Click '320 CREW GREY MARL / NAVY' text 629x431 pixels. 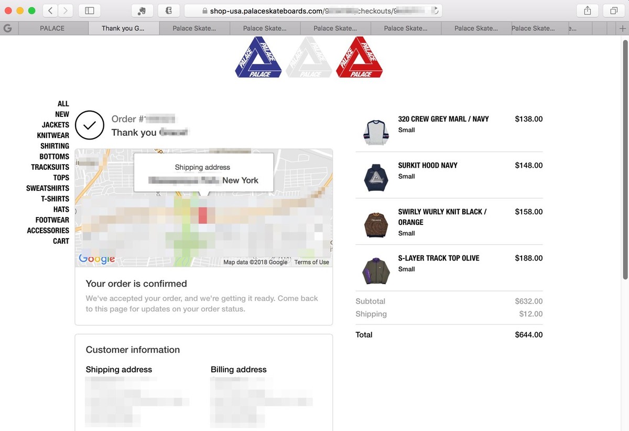coord(443,119)
